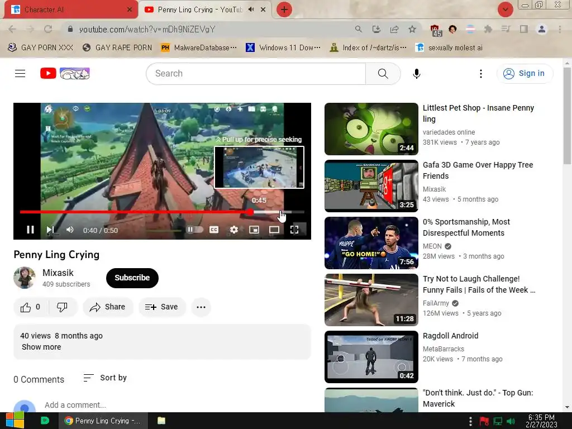The image size is (572, 429).
Task: Enter fullscreen from the player controls
Action: click(x=294, y=230)
